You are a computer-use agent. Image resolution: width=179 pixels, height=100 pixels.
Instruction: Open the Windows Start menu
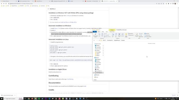point(2,99)
